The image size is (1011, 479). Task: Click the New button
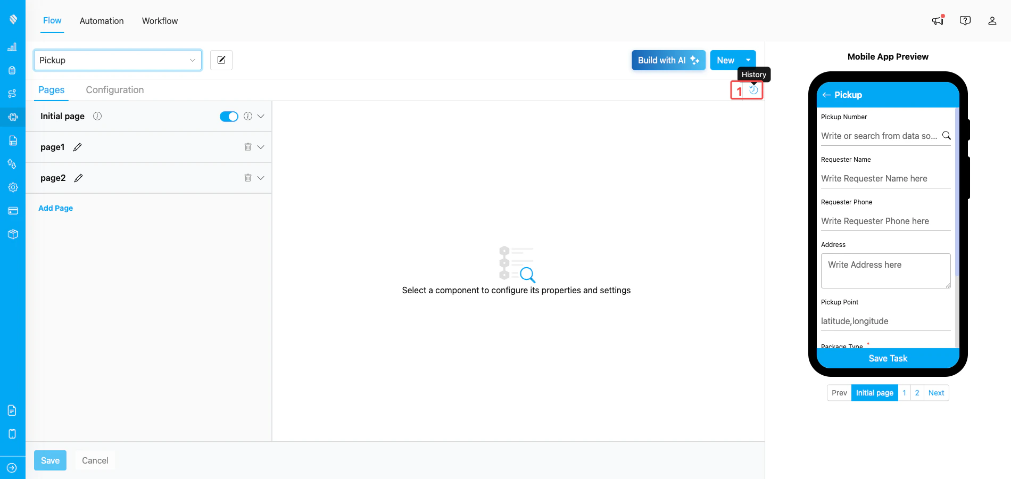coord(725,60)
